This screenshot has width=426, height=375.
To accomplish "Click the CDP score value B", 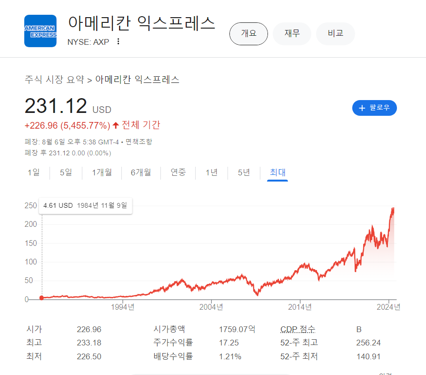I will tap(359, 329).
